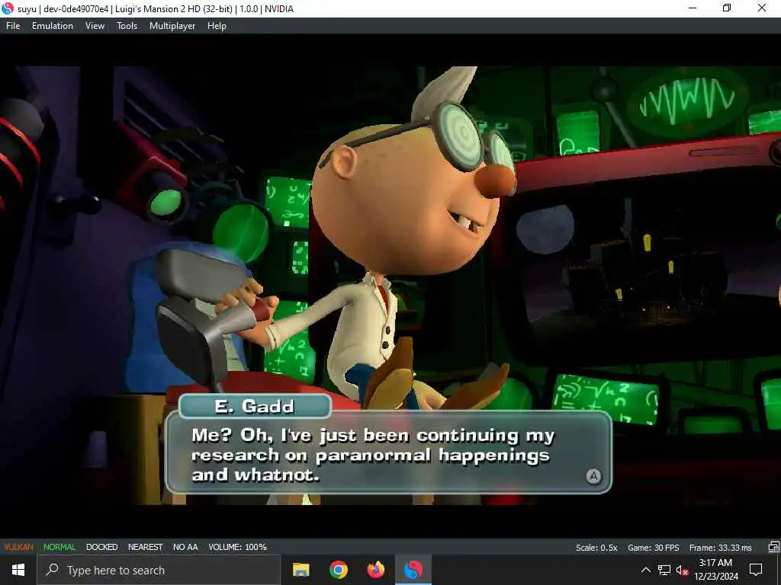Open Google Chrome from the taskbar
Image resolution: width=781 pixels, height=585 pixels.
tap(338, 570)
